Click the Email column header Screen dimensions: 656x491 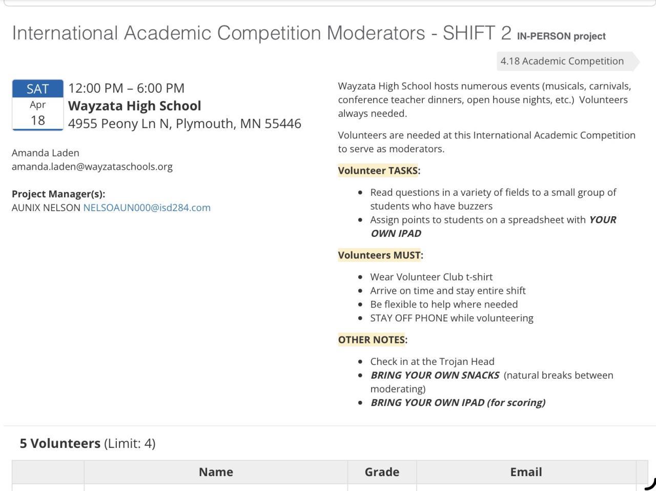526,472
